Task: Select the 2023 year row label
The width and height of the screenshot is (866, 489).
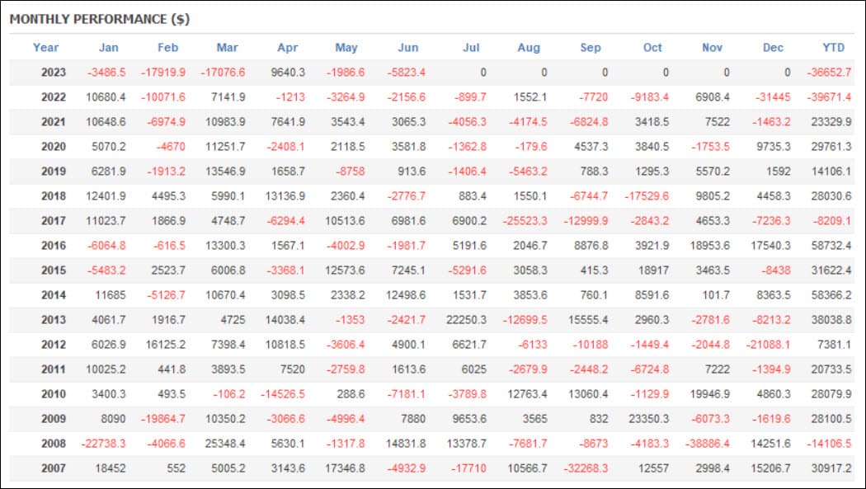Action: (54, 73)
